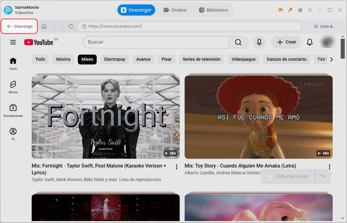Click scrollbar down arrow
The width and height of the screenshot is (347, 223).
coord(343,219)
